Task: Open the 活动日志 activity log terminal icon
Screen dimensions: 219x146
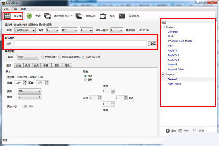Action: tap(121, 16)
